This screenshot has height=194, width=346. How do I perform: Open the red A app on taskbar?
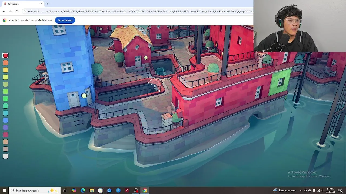(x=127, y=190)
